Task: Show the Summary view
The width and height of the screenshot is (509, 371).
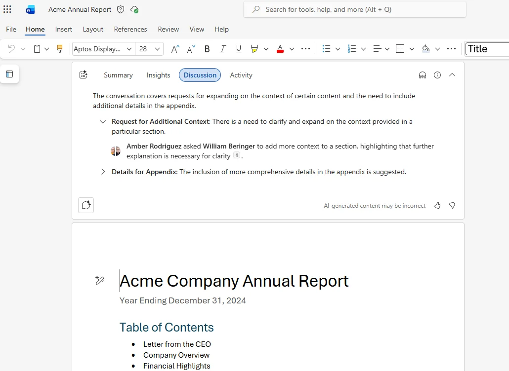Action: [x=118, y=75]
